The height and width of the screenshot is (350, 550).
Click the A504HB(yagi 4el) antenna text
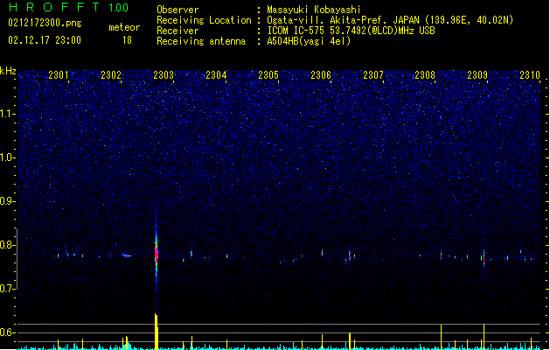[309, 41]
